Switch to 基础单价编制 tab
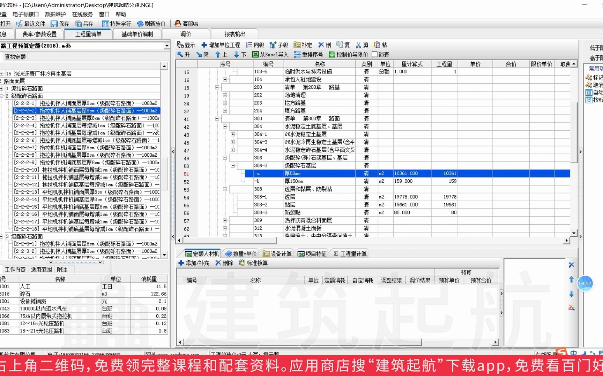This screenshot has width=603, height=376. tap(137, 34)
